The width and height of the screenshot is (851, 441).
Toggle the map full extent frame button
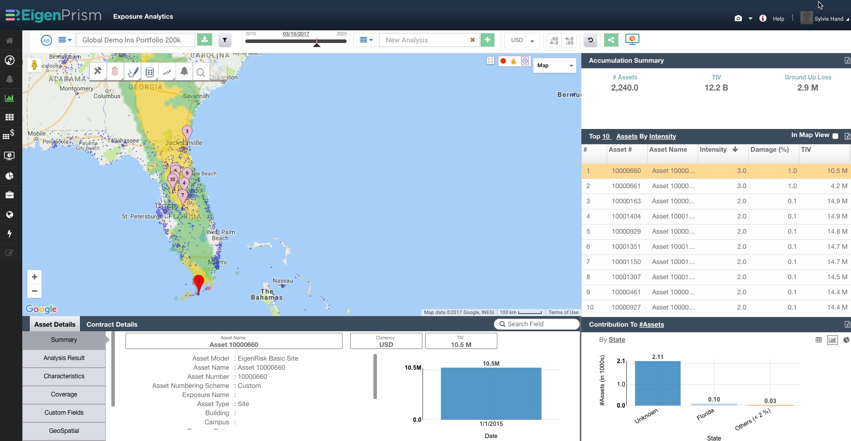click(490, 61)
